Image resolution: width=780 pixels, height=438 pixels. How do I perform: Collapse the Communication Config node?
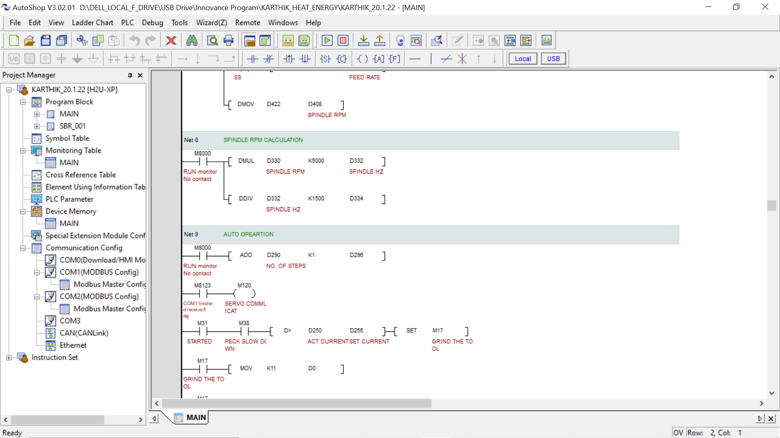pos(23,248)
